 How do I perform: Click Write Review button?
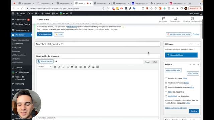(44, 34)
